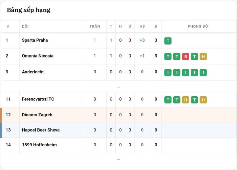
Task: Click Sparta Praha's green T form badge
Action: pyautogui.click(x=168, y=41)
